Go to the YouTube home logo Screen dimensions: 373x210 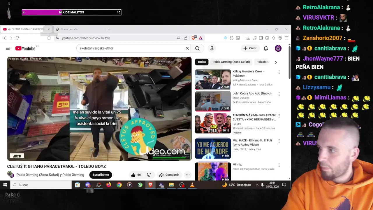(25, 48)
